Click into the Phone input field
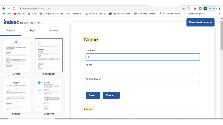This screenshot has width=223, height=125. [142, 71]
